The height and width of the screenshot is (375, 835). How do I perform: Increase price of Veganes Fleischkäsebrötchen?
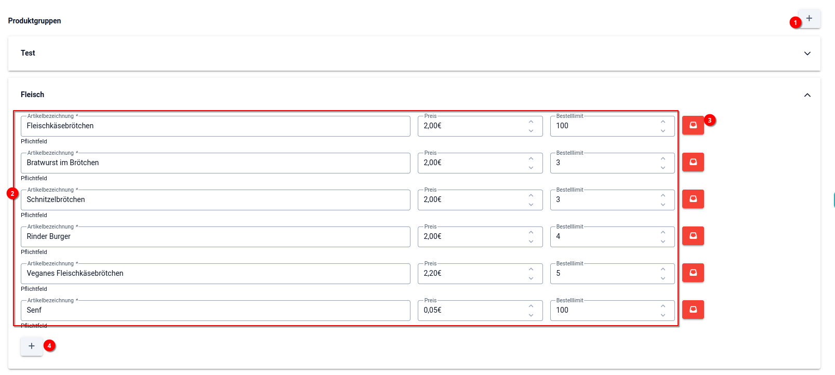(531, 270)
